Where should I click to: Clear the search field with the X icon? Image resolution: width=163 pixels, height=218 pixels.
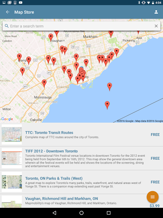[x=156, y=26]
